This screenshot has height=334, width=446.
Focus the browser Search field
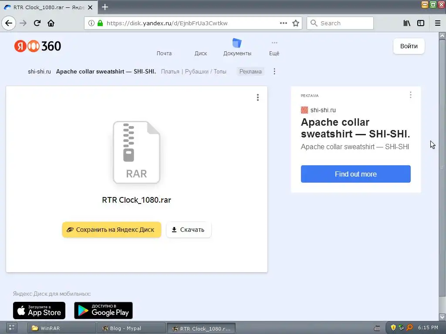click(x=340, y=23)
